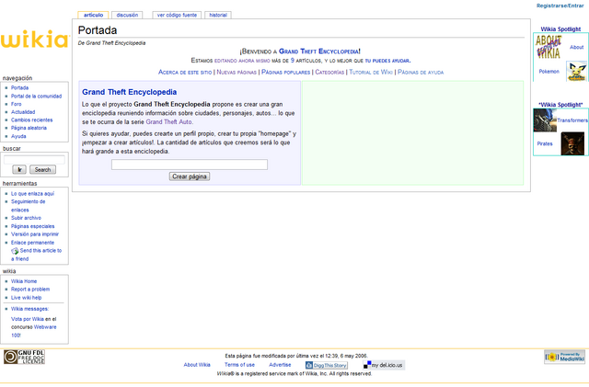Open the About Wikia spotlight image
The image size is (589, 387).
(x=549, y=47)
